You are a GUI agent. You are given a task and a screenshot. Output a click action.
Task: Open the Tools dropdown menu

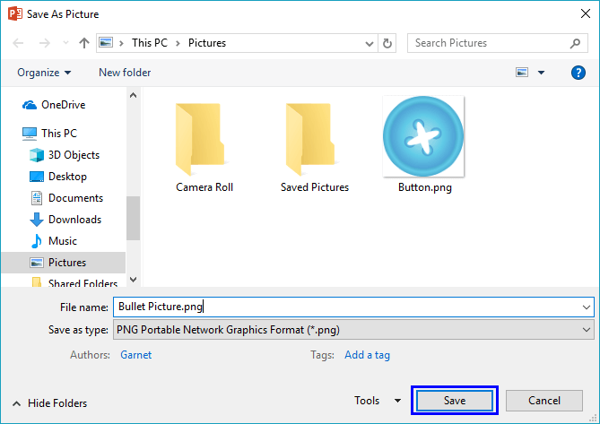pyautogui.click(x=378, y=401)
